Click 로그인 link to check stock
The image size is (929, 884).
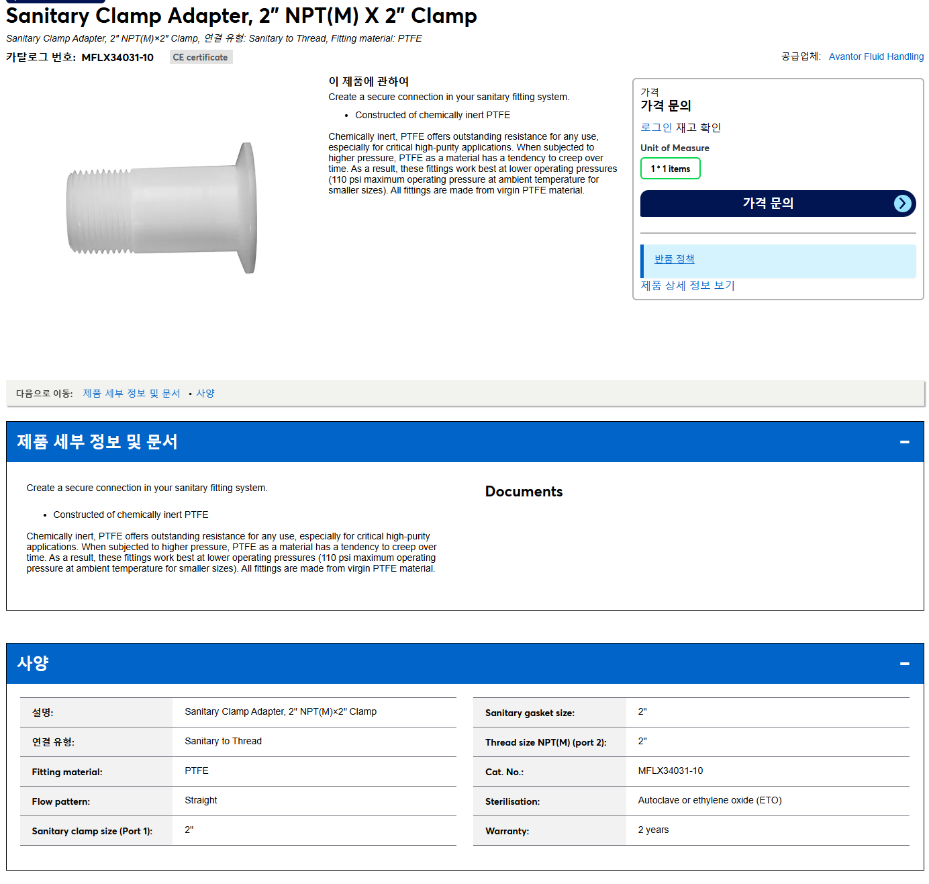point(656,128)
